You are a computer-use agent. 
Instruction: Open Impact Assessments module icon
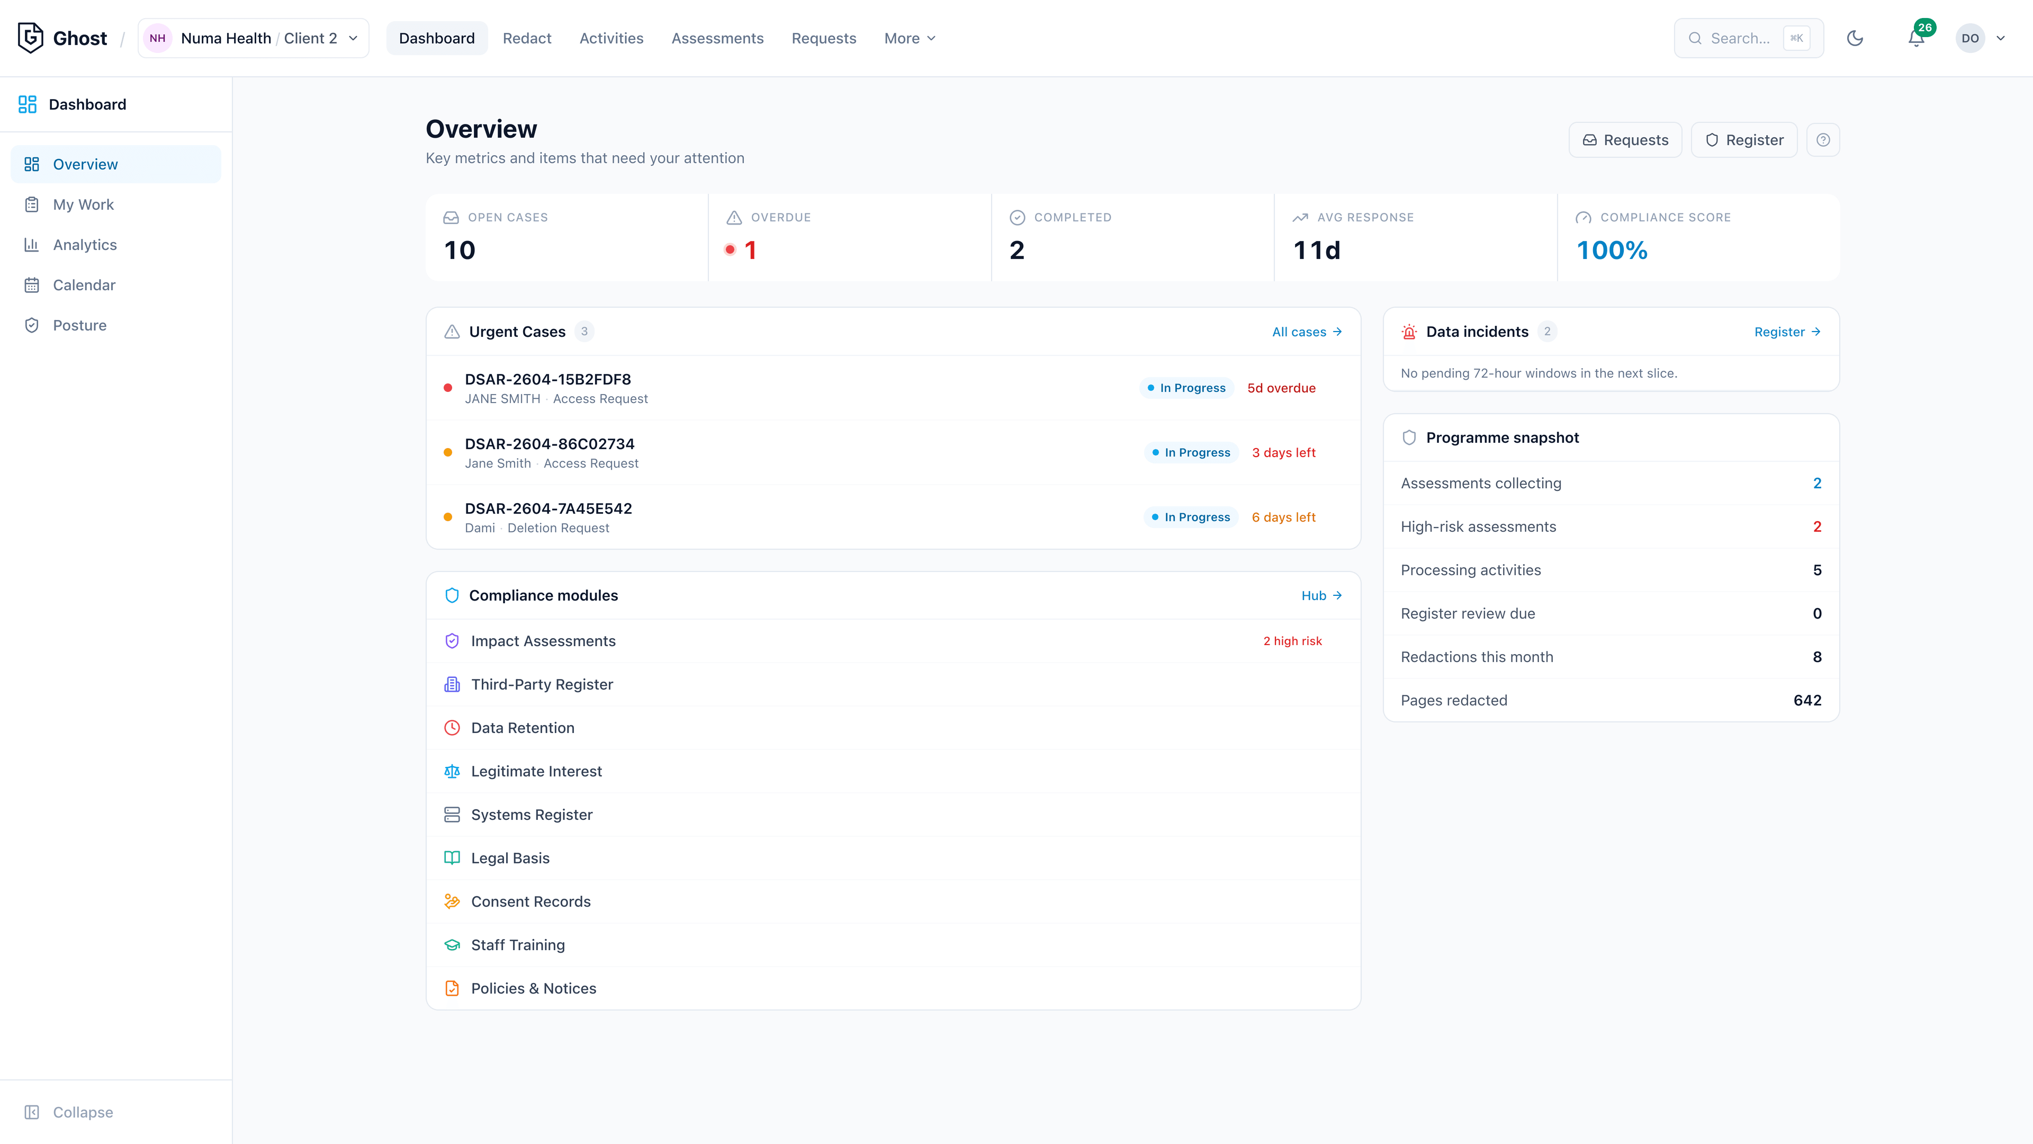452,641
